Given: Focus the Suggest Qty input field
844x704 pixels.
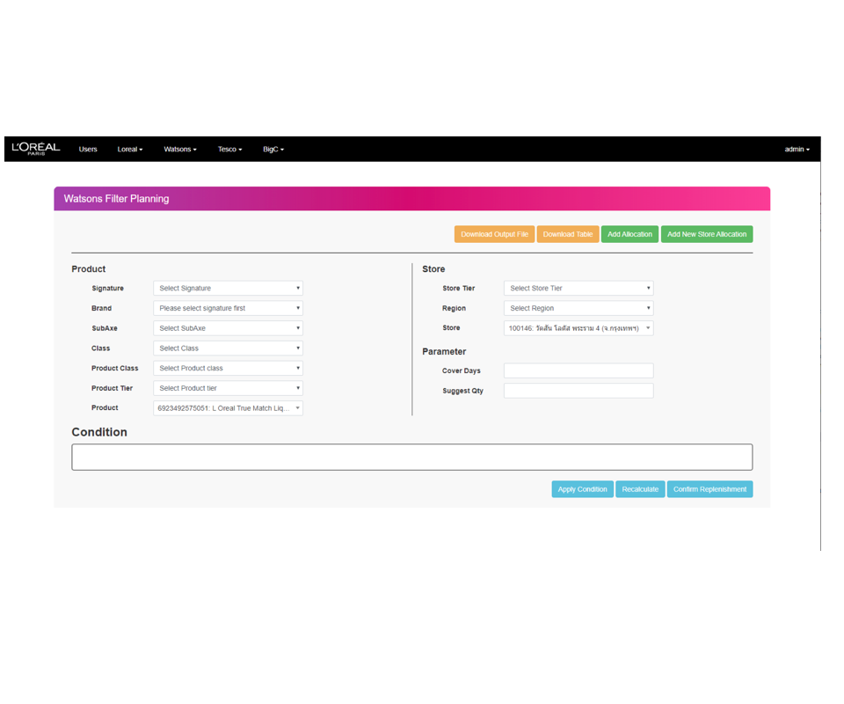Looking at the screenshot, I should pyautogui.click(x=578, y=391).
